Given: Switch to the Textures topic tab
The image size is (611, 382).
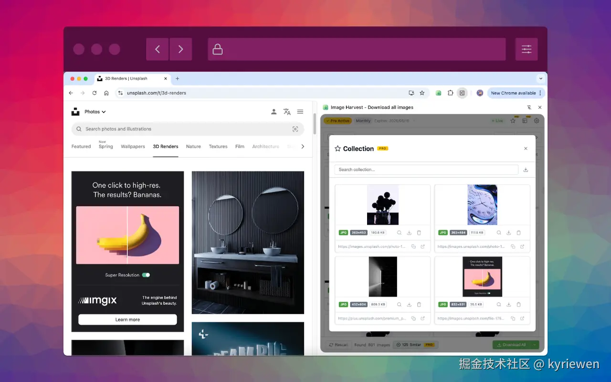Looking at the screenshot, I should click(x=218, y=147).
